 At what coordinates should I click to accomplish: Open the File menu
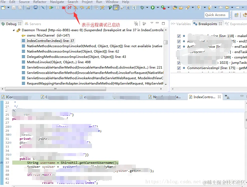click(x=3, y=2)
